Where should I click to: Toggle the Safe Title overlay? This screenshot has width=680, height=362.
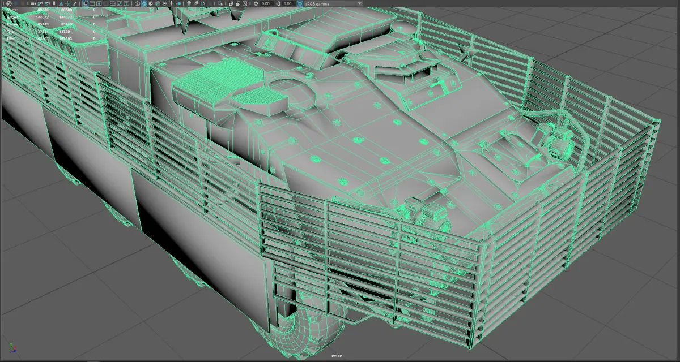tap(126, 3)
